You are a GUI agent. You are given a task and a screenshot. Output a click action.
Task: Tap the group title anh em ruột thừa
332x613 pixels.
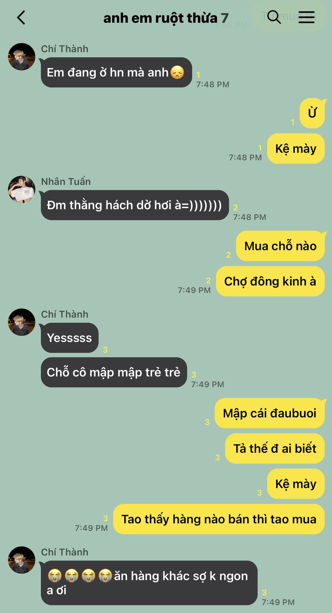pyautogui.click(x=166, y=18)
